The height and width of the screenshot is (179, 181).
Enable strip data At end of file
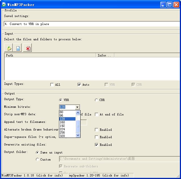pos(96,114)
